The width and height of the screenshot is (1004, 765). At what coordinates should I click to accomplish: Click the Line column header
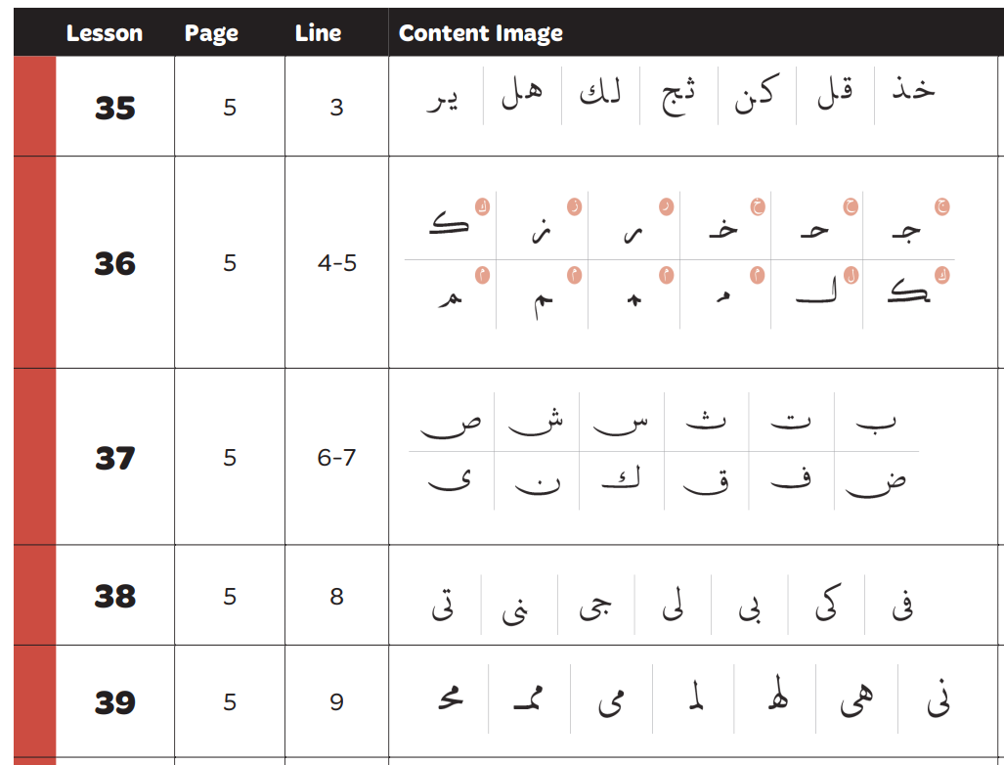316,33
